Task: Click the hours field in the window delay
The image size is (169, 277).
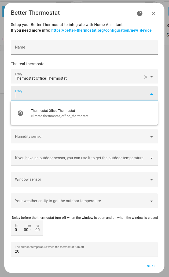Action: coord(16,230)
